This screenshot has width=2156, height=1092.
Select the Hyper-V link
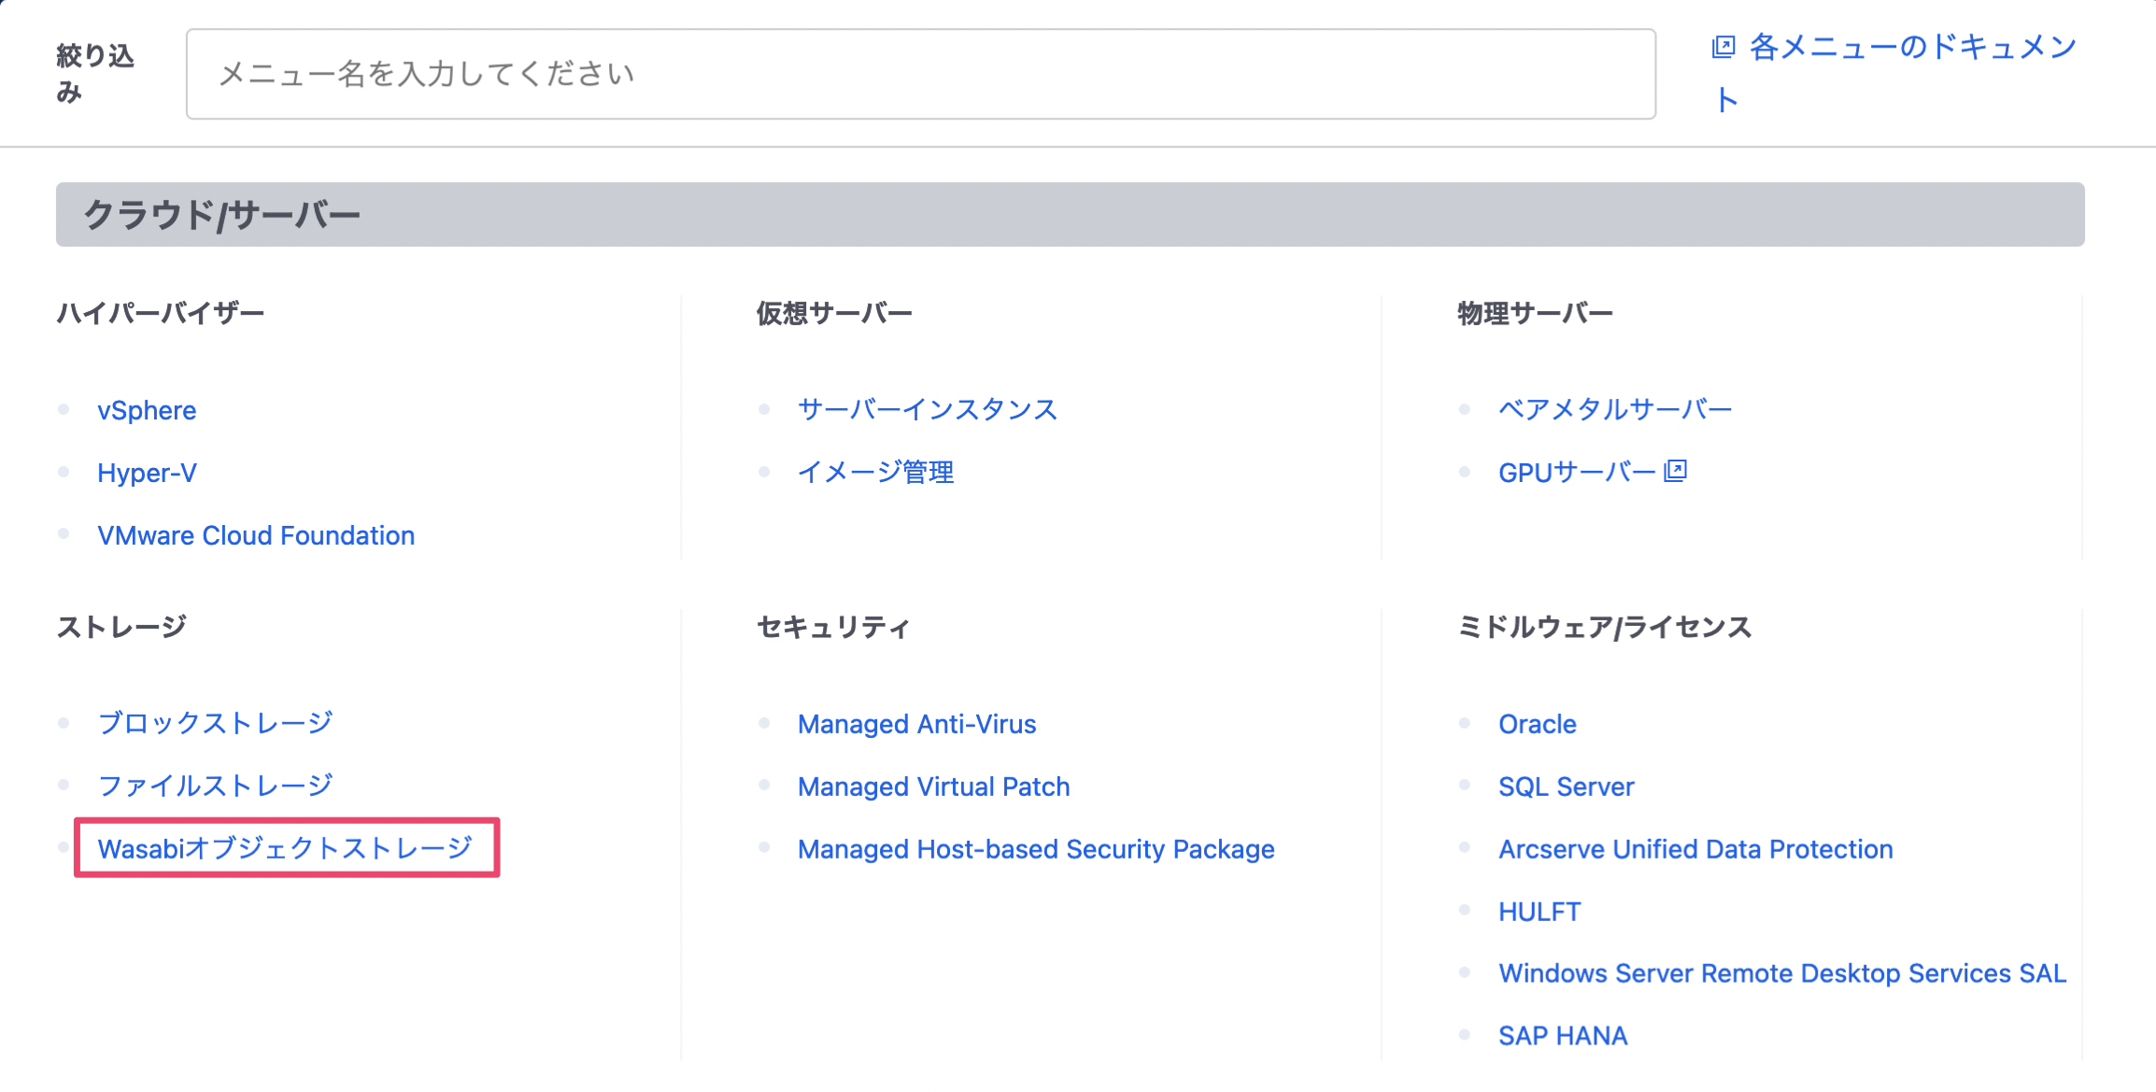click(147, 473)
